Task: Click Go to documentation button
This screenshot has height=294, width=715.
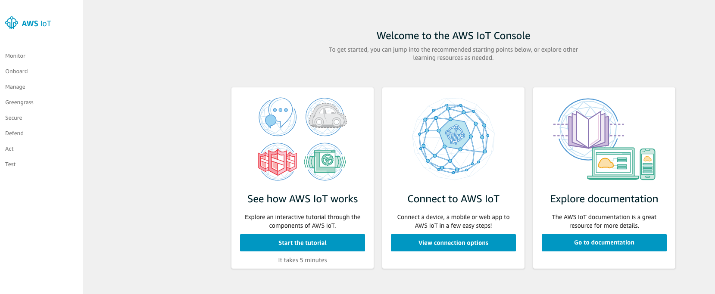Action: pyautogui.click(x=604, y=243)
